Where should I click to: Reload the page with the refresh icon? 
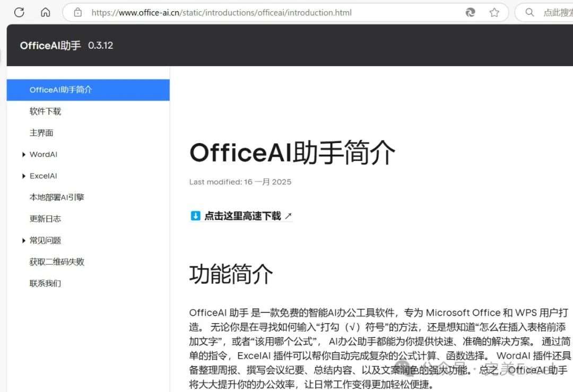coord(19,12)
